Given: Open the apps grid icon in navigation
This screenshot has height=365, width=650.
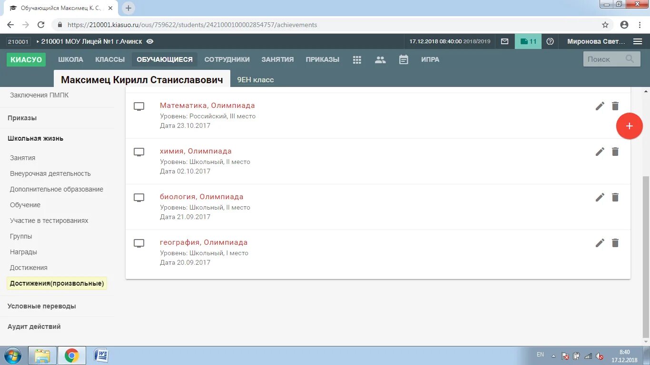Looking at the screenshot, I should point(357,60).
